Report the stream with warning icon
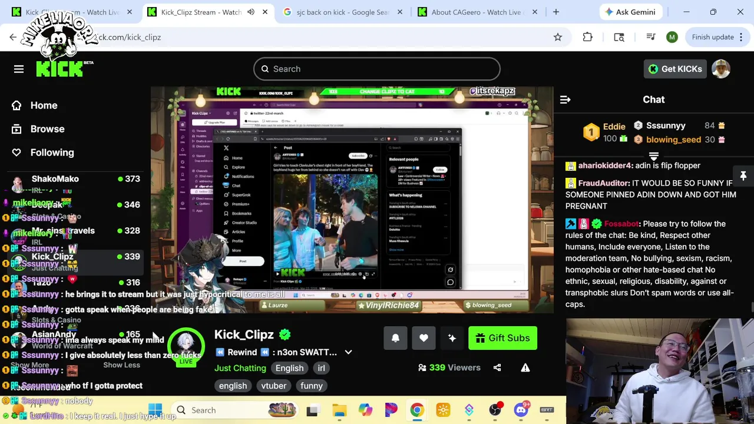 525,367
